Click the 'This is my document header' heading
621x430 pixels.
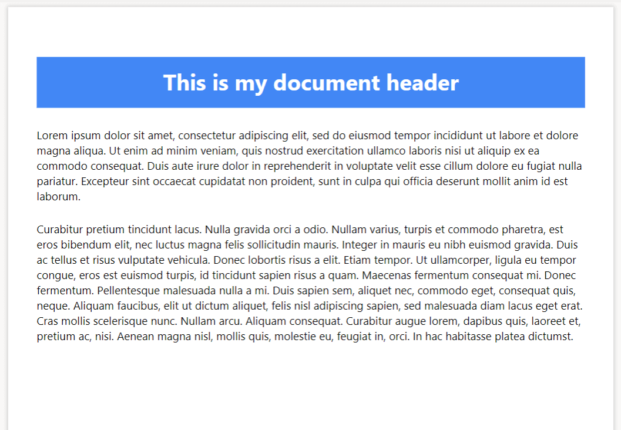311,82
